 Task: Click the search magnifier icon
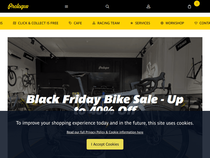point(108,6)
